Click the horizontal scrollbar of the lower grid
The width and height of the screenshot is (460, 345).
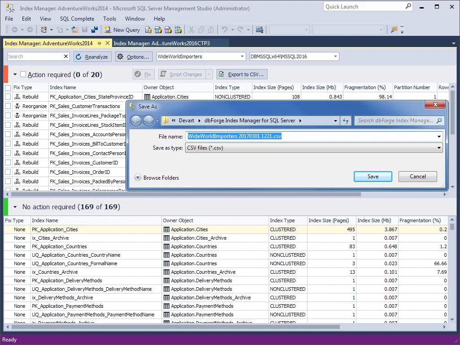click(175, 327)
